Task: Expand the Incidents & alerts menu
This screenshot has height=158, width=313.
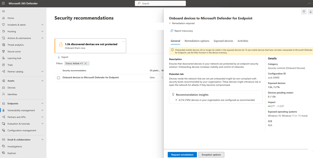Action: coord(42,25)
